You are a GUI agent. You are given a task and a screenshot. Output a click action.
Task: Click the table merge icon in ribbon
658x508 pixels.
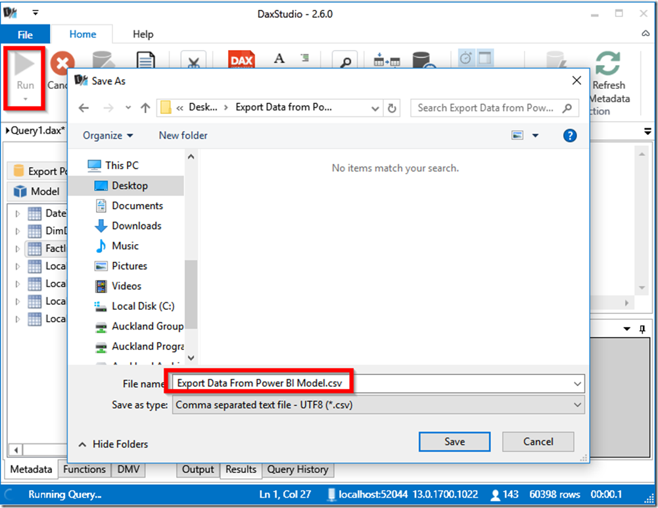[387, 60]
